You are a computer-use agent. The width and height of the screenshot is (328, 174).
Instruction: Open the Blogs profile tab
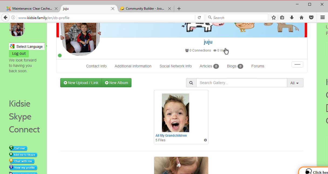tap(235, 66)
